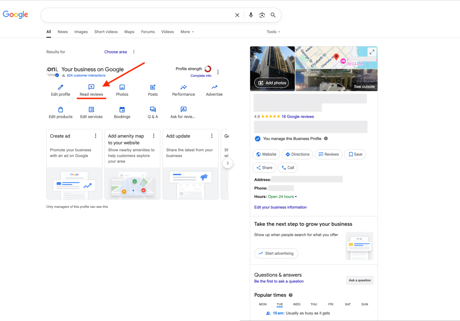Open the Photos icon in business panel
This screenshot has width=460, height=321.
pyautogui.click(x=122, y=87)
